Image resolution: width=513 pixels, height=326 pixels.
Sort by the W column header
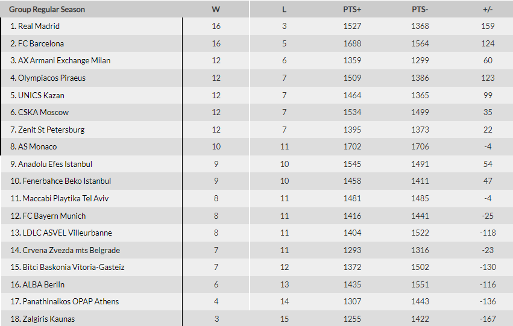point(216,10)
